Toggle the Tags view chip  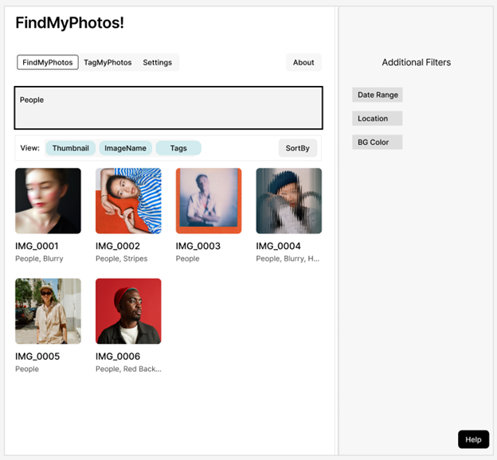[178, 148]
